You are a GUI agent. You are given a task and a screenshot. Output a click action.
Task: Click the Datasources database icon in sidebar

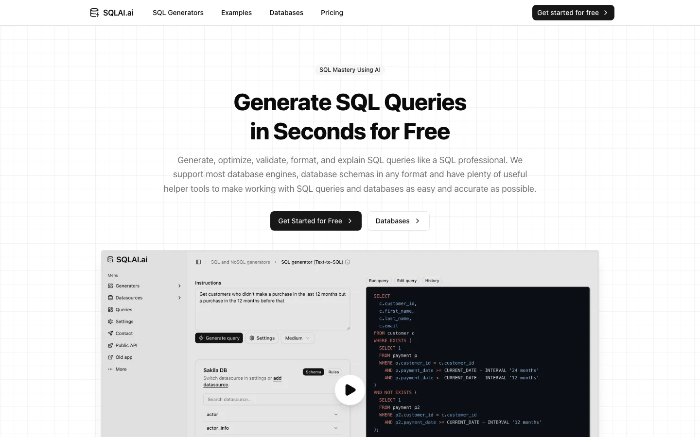(x=110, y=298)
